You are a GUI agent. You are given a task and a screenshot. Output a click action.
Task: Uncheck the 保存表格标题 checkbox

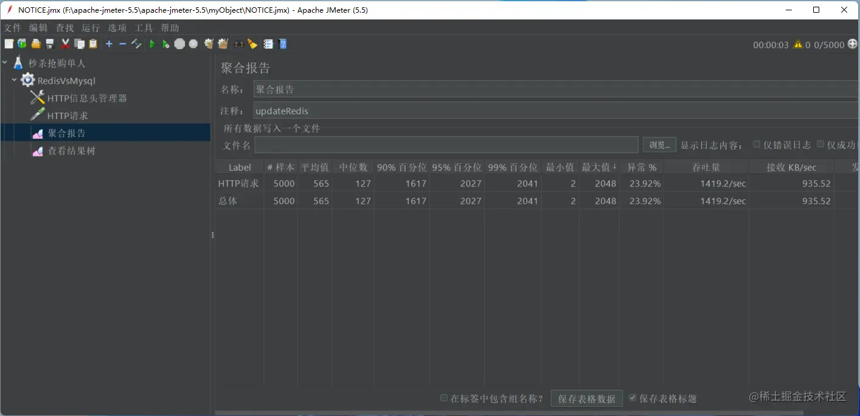point(633,398)
